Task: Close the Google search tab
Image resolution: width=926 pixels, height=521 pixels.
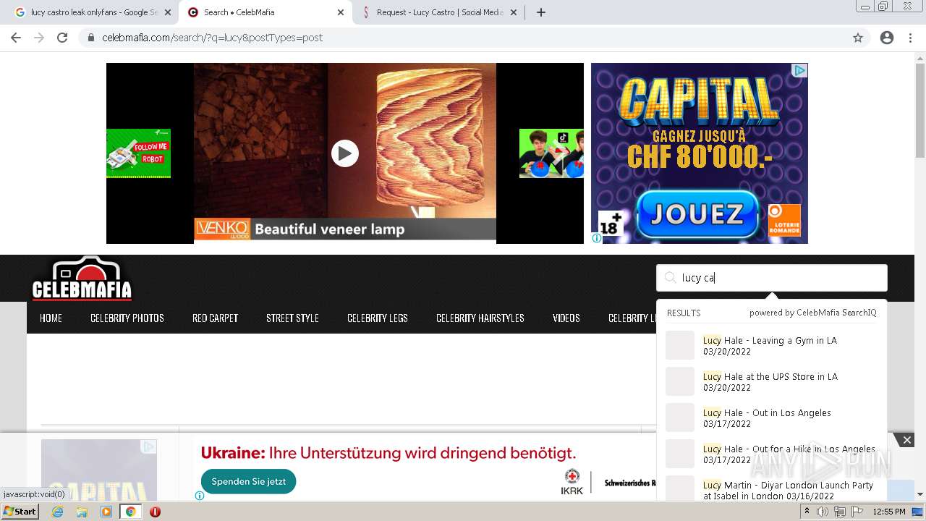Action: (x=168, y=12)
